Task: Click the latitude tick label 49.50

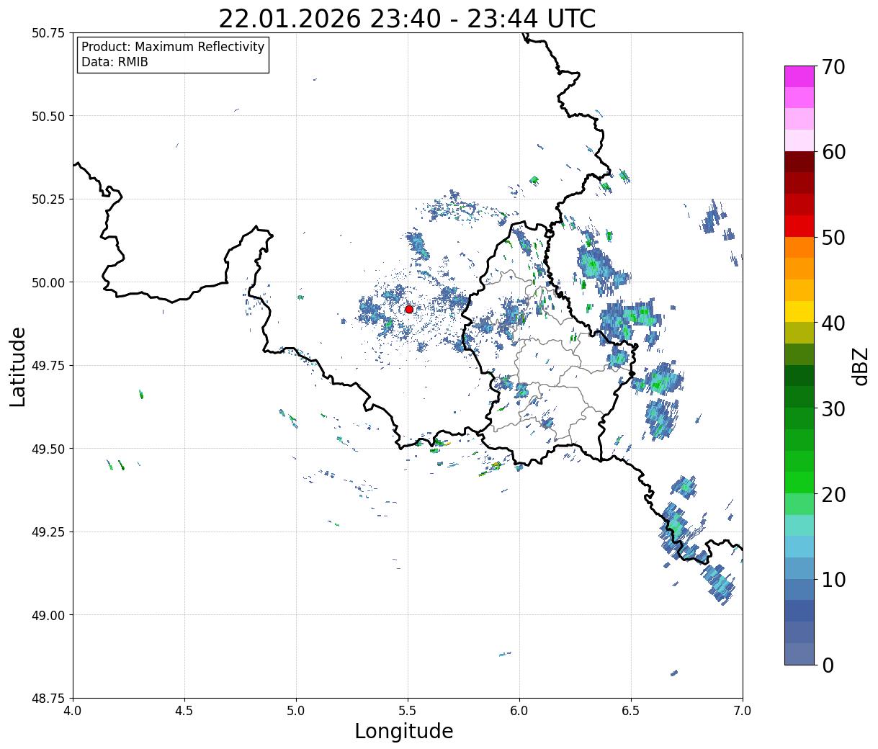Action: point(48,449)
